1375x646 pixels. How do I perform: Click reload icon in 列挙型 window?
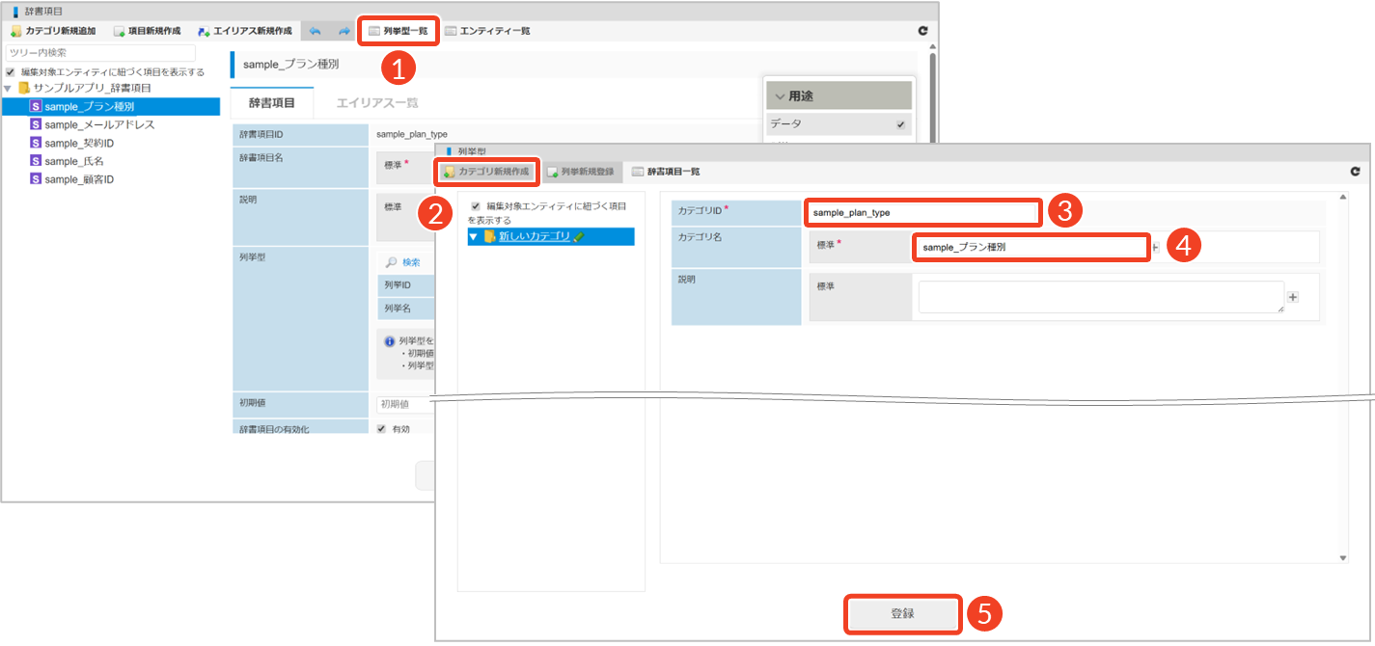point(1355,172)
